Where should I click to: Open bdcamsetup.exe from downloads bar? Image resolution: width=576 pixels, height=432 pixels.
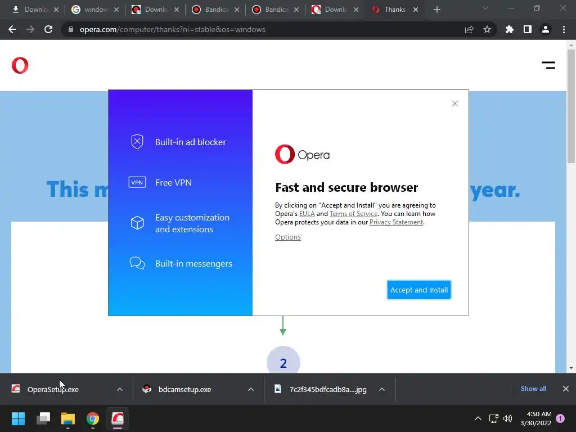(x=184, y=389)
